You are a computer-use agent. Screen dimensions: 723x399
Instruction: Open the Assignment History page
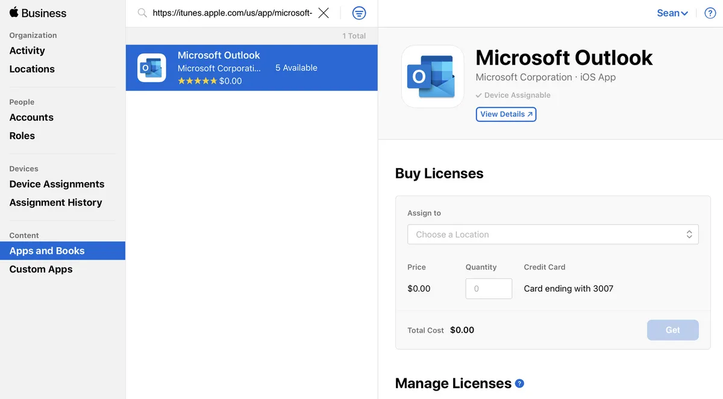[x=55, y=202]
